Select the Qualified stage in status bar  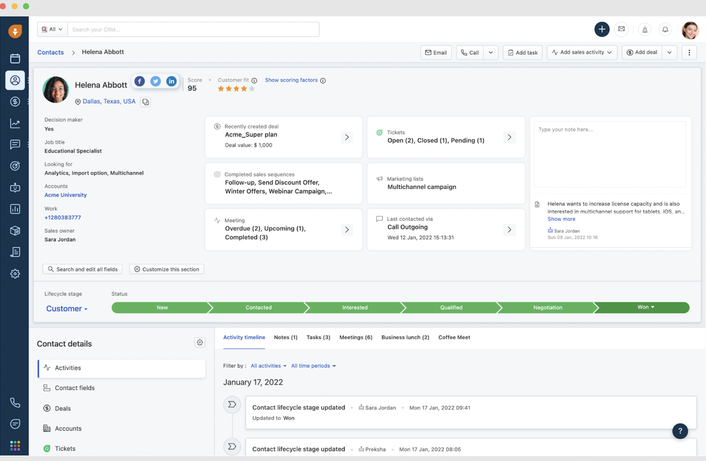pos(451,308)
